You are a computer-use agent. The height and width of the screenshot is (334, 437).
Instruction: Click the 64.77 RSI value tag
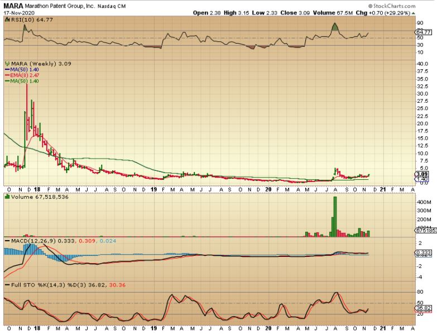pyautogui.click(x=423, y=32)
